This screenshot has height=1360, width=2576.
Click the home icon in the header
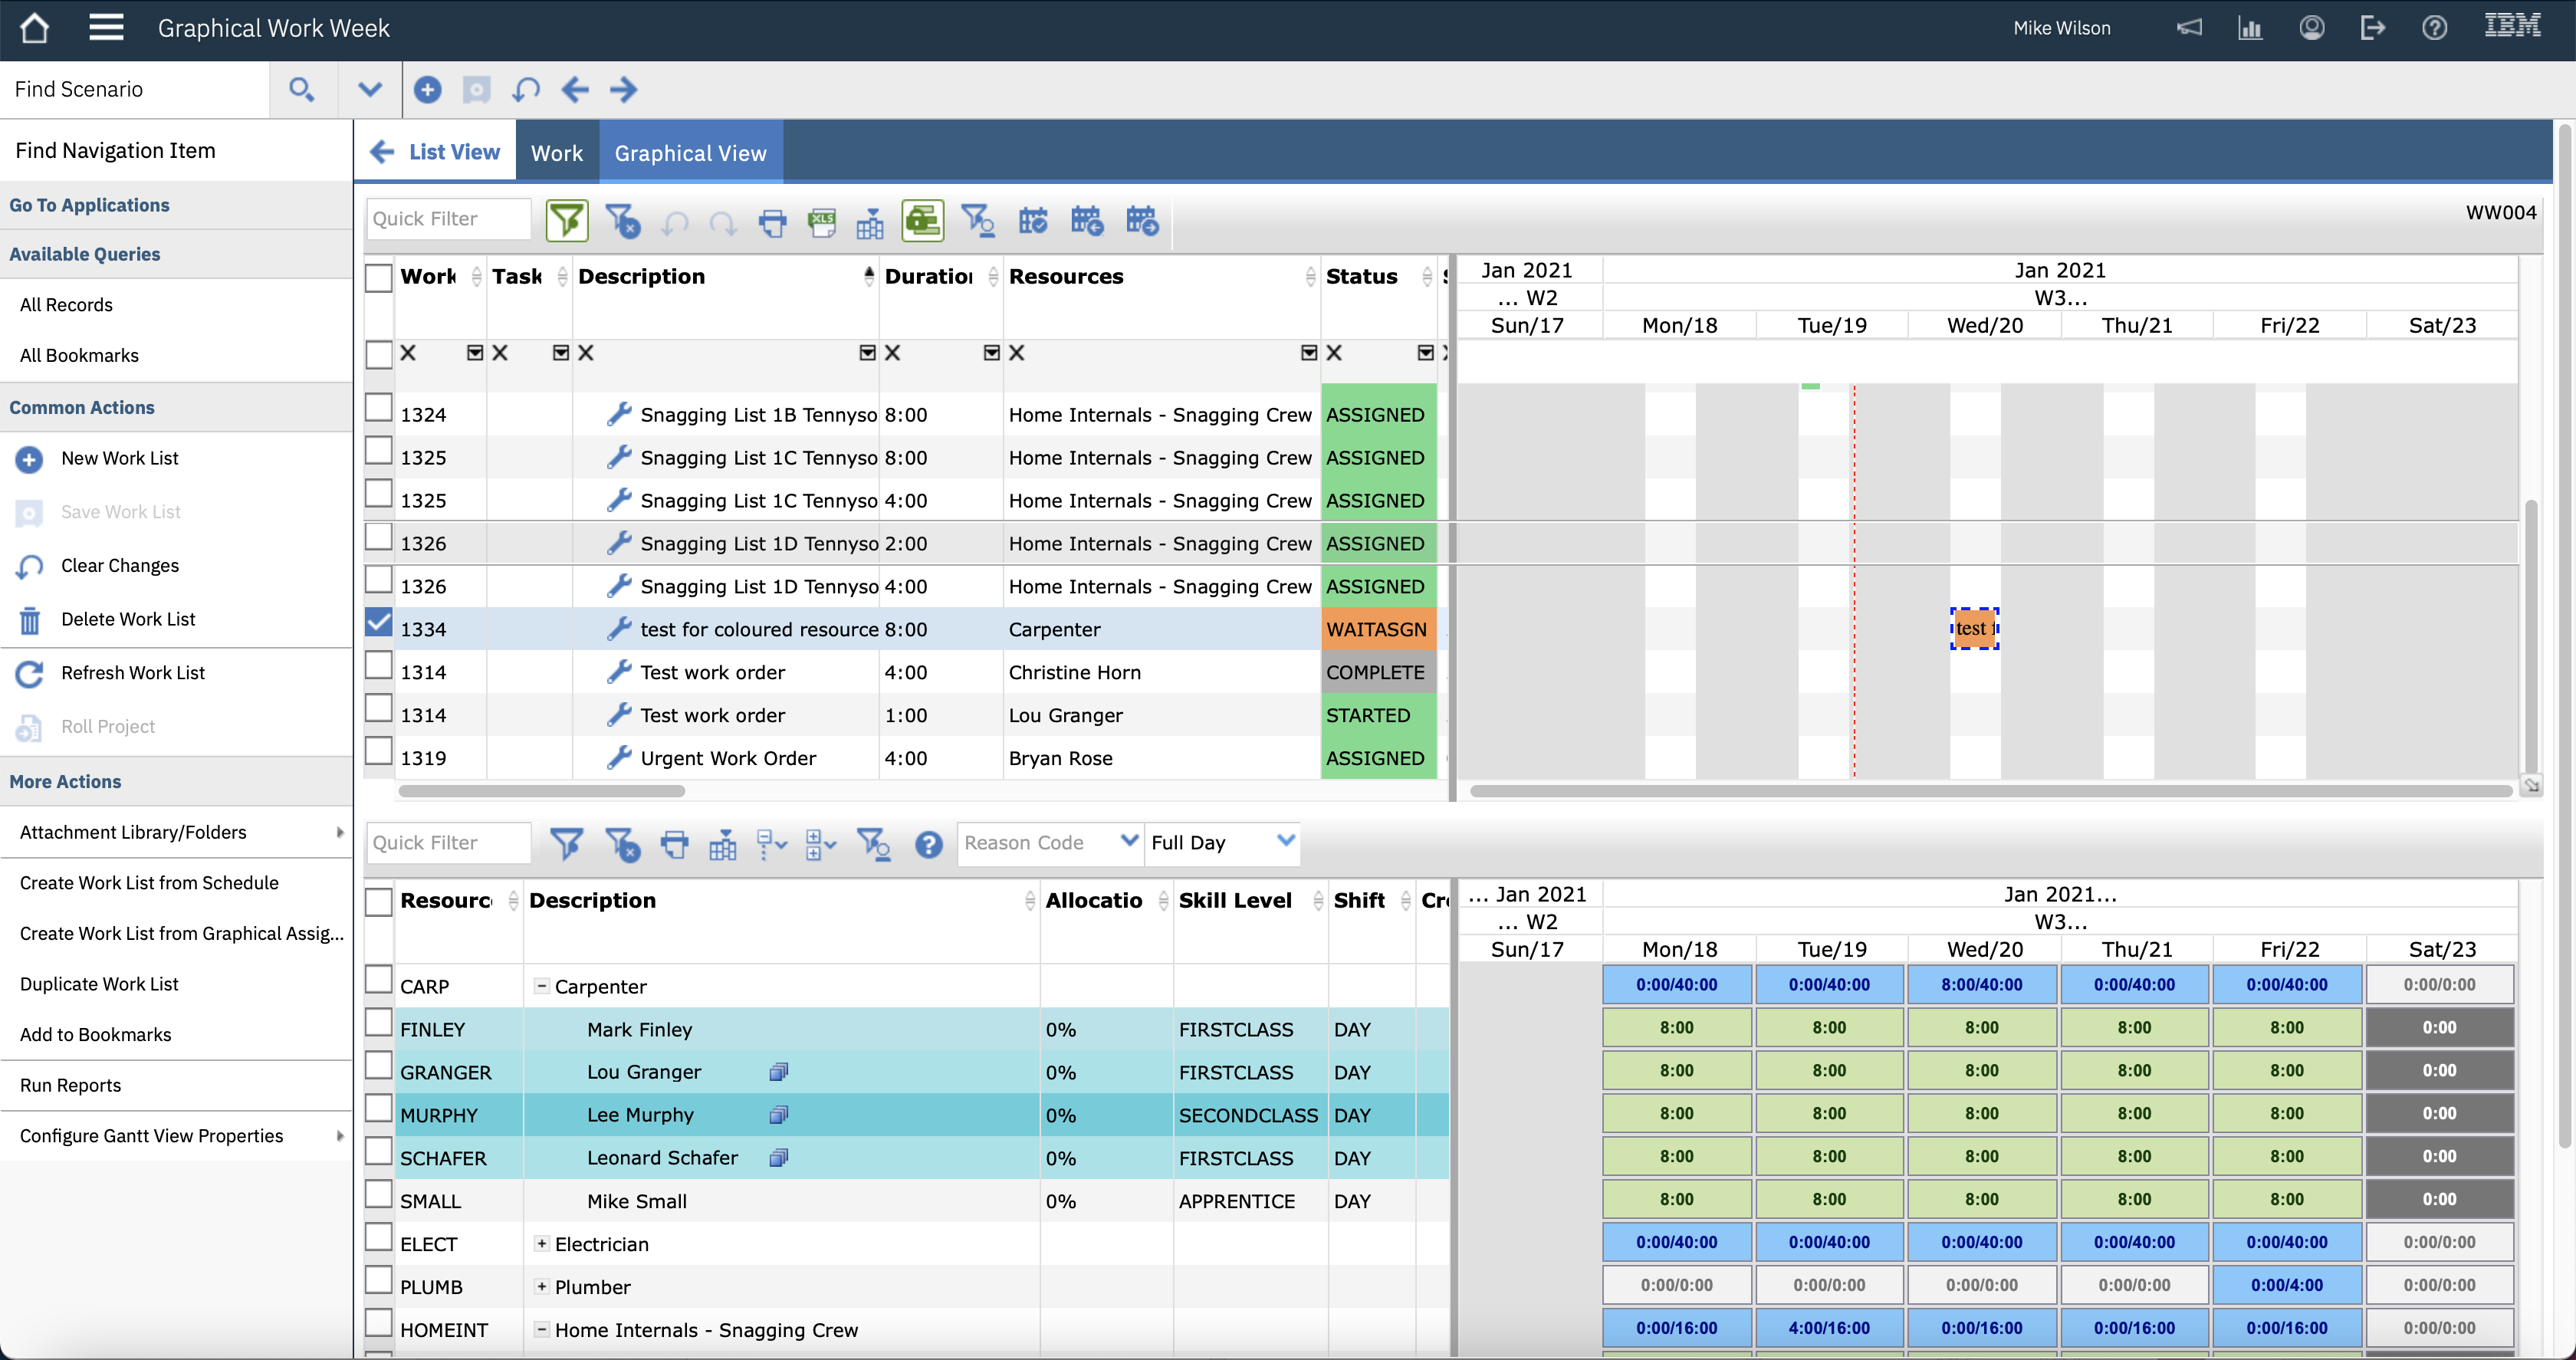pos(35,28)
